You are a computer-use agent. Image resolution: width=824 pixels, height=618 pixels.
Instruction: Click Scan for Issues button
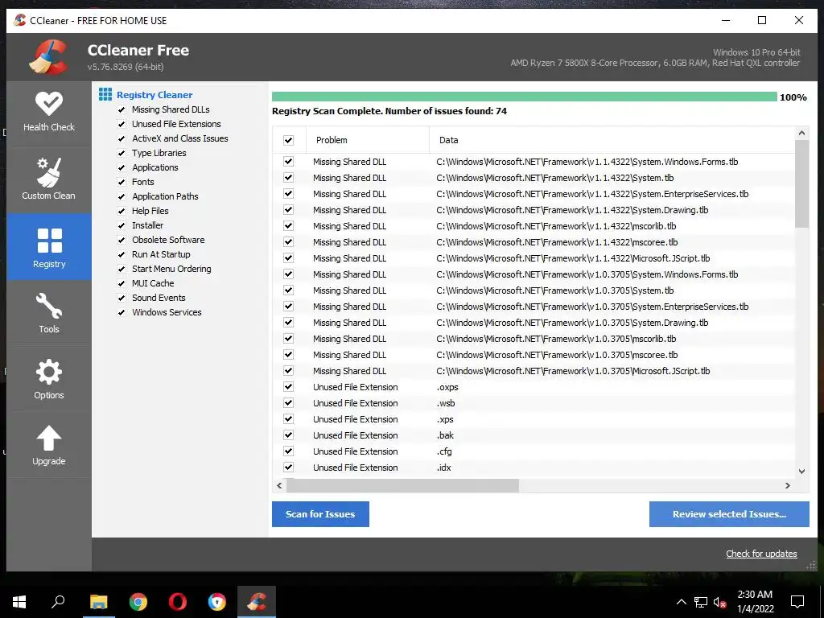click(320, 514)
